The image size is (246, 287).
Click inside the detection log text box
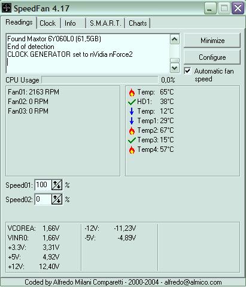88,53
